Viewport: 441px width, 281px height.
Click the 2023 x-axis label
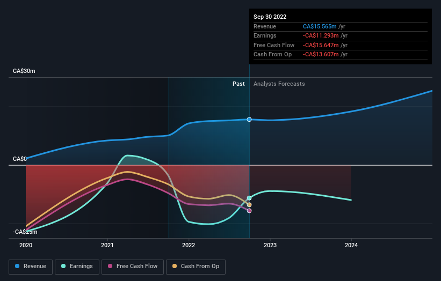tap(270, 246)
